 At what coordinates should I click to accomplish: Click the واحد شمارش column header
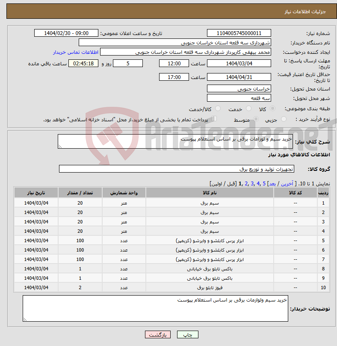124,193
